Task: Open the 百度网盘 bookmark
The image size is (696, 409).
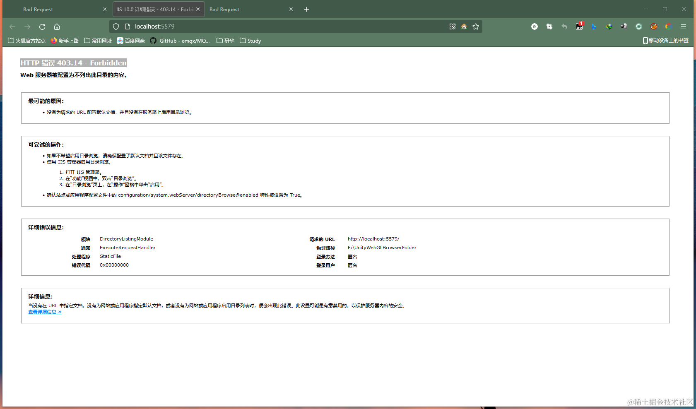Action: (x=131, y=41)
